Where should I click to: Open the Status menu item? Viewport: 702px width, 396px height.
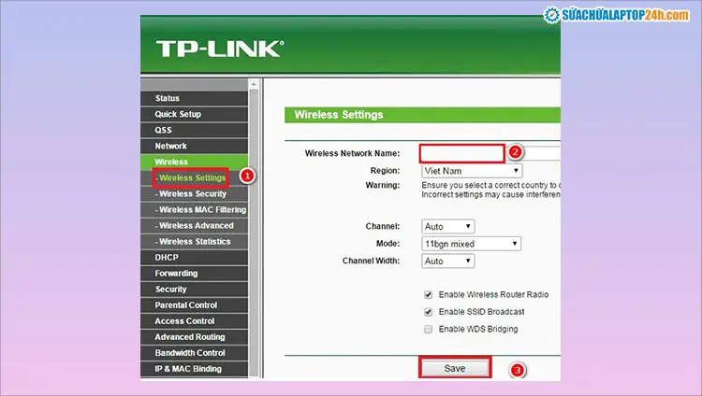click(x=194, y=98)
